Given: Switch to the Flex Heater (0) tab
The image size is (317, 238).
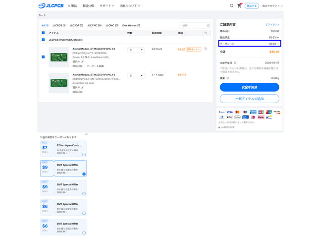Looking at the screenshot, I should 131,25.
